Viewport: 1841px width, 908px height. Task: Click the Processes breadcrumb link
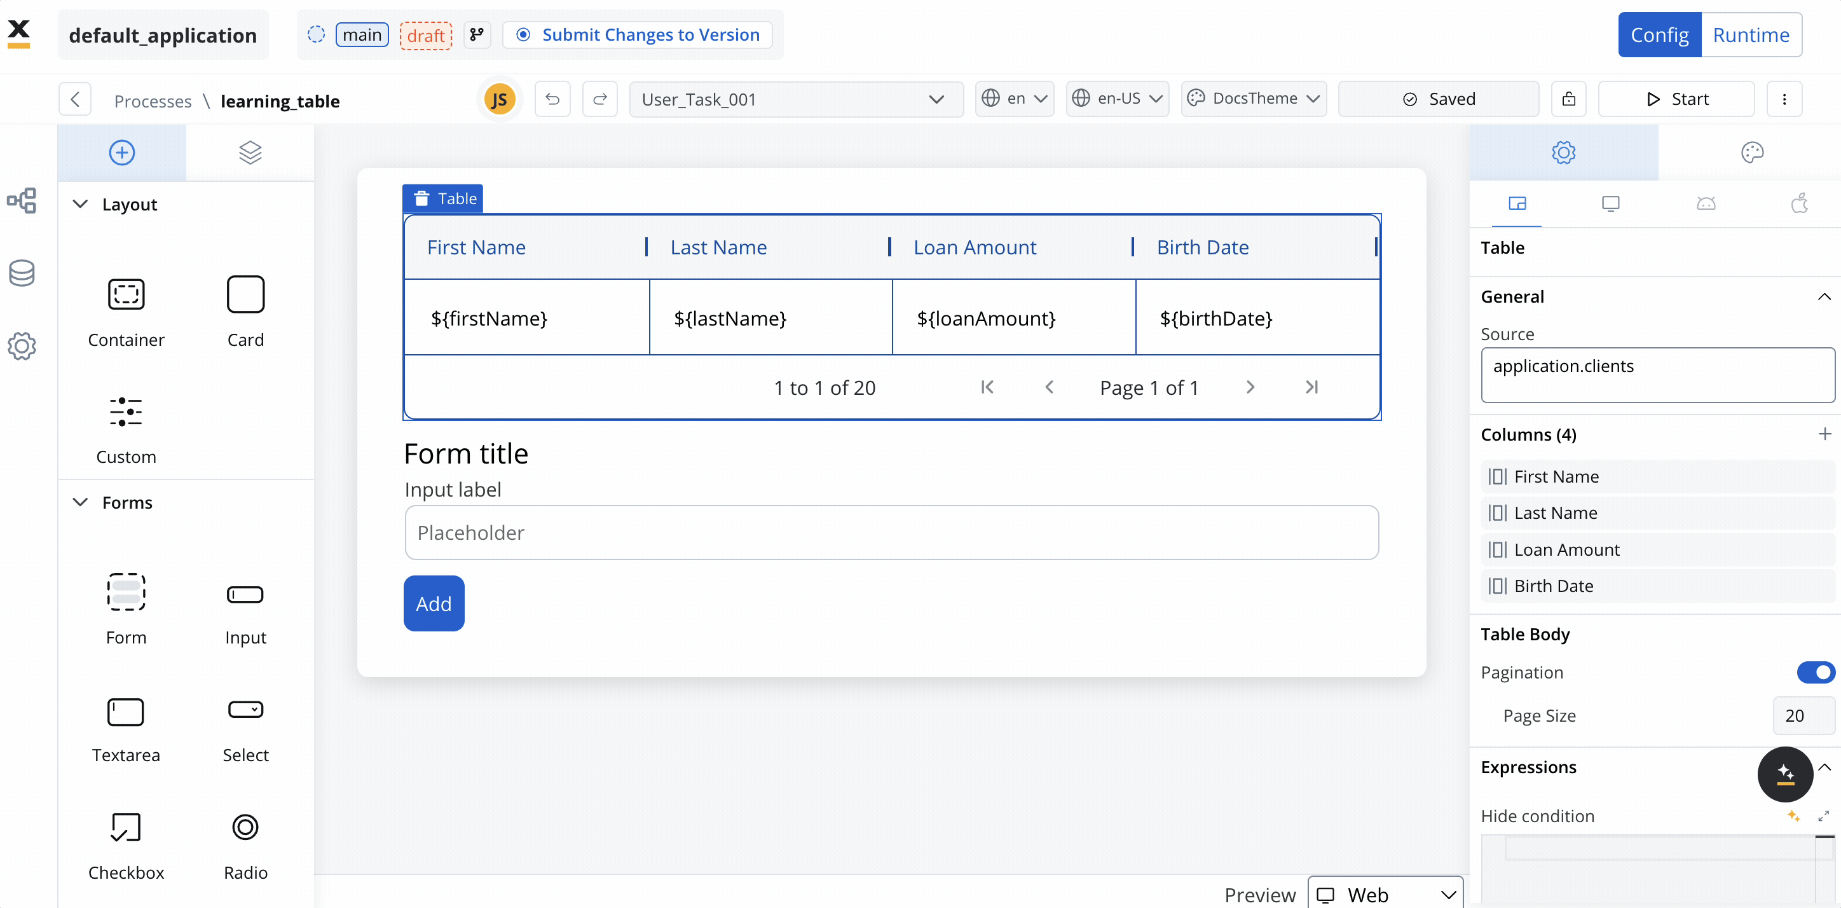[153, 101]
